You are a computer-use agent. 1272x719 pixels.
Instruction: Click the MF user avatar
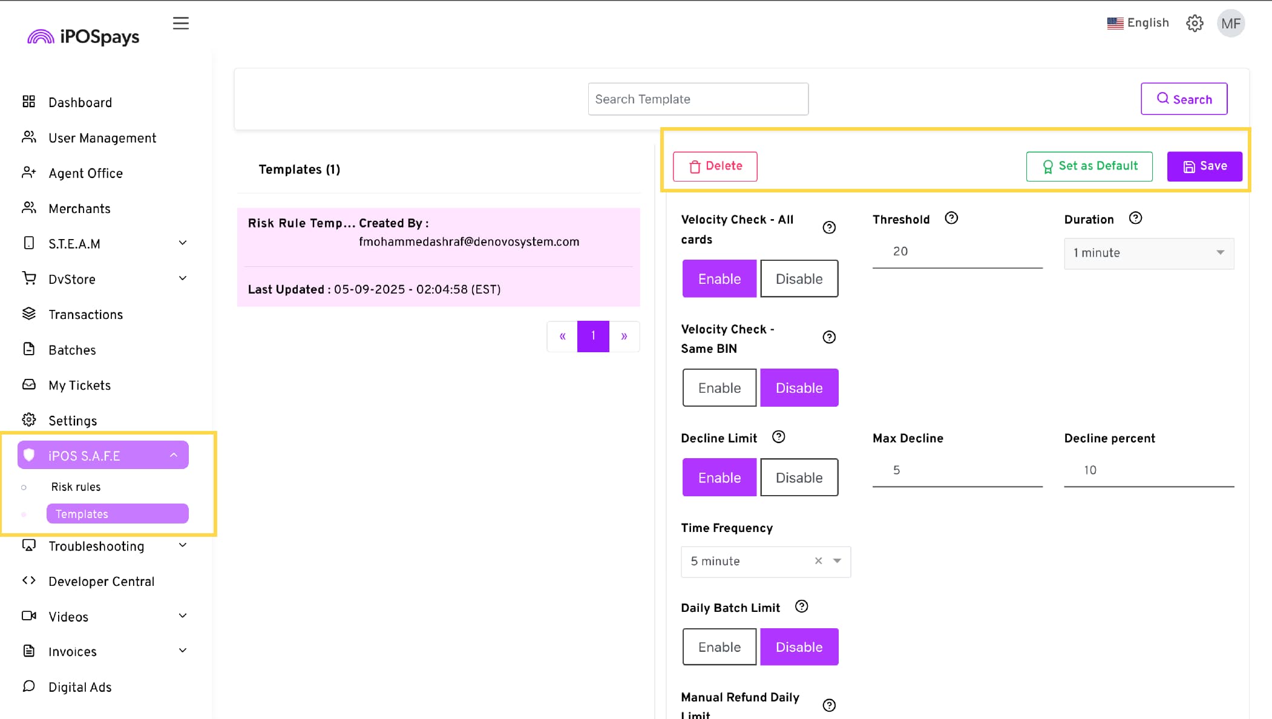pos(1230,24)
